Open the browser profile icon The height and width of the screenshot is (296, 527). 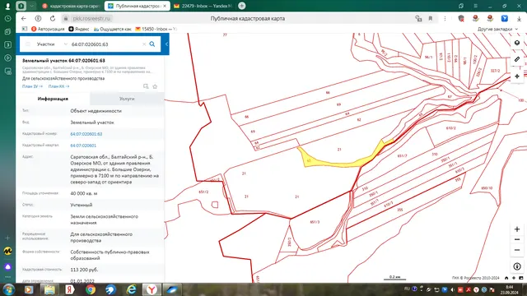(7, 6)
